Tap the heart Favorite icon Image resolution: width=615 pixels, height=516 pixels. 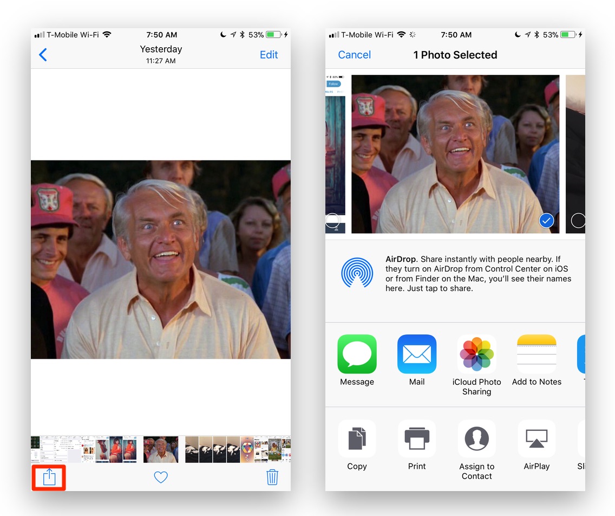[161, 477]
